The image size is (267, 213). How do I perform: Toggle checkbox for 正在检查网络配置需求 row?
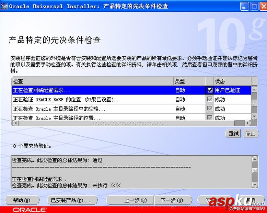coord(210,90)
